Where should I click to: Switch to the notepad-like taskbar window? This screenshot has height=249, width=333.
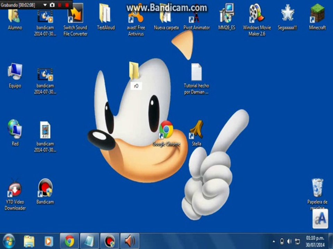(89, 241)
